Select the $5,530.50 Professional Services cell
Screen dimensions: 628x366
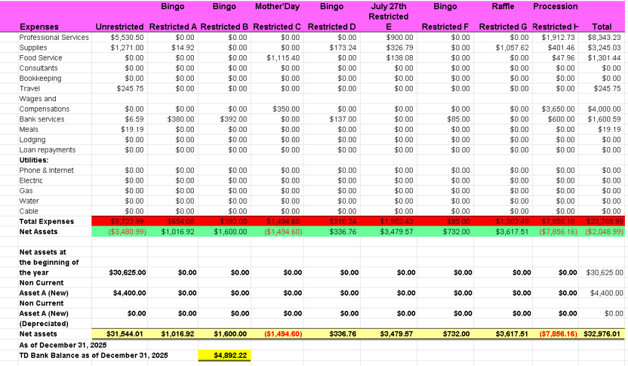127,37
